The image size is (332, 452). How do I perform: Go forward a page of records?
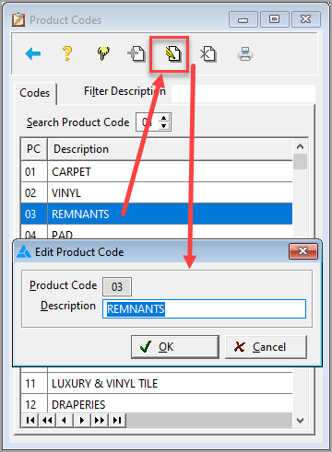(100, 420)
